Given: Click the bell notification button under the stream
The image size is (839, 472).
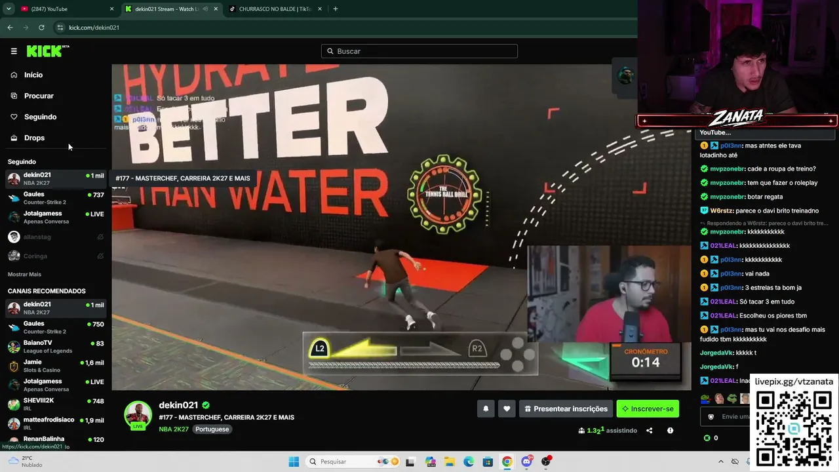Looking at the screenshot, I should (x=486, y=409).
